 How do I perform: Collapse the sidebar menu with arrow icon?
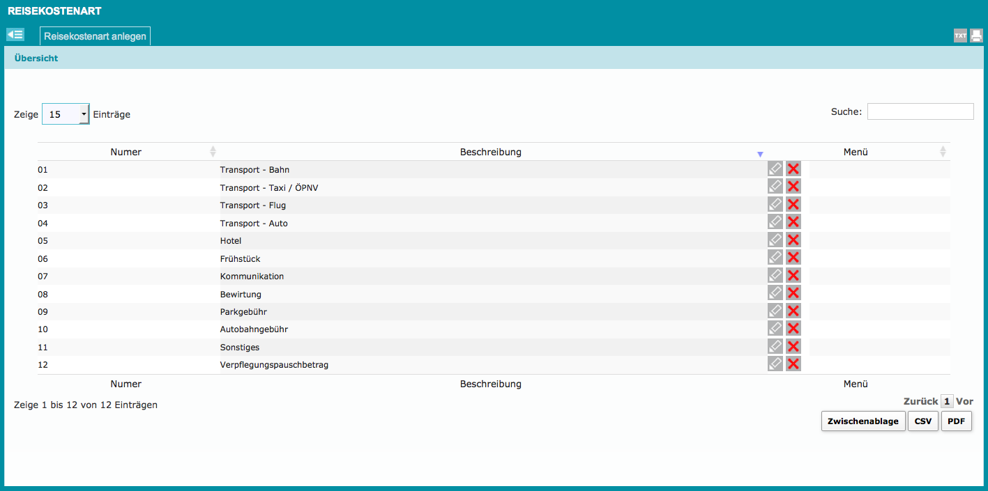coord(15,35)
